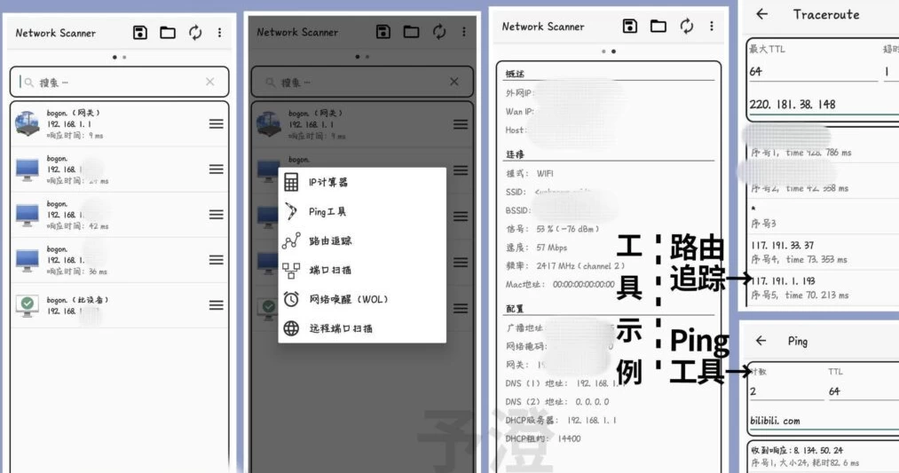
Task: Expand the hamburger menu for the bogon (此设备) row
Action: (216, 305)
